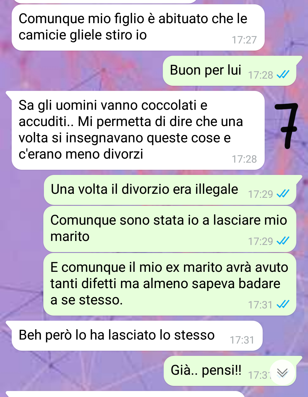Tap 17:31 timestamp on 'Beh però' message
308x397 pixels.
(242, 340)
